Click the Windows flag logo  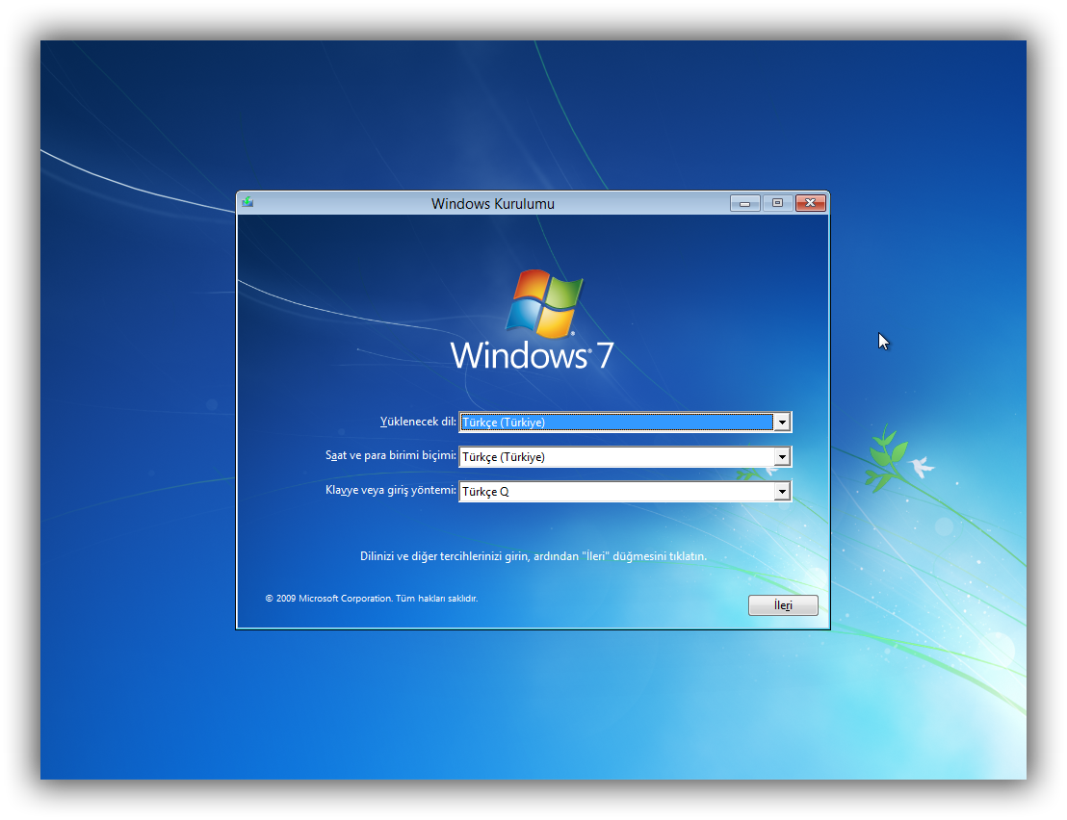(x=544, y=304)
